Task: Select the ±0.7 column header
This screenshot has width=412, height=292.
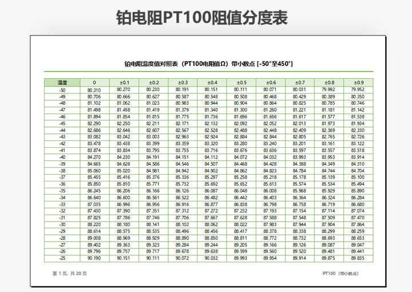Action: pos(299,83)
